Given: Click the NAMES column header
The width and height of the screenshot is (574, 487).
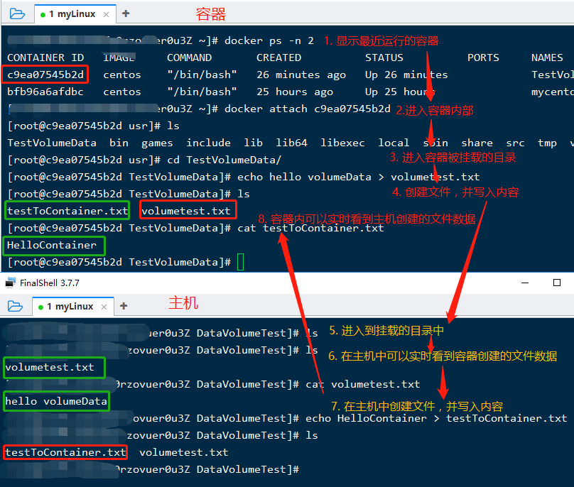Looking at the screenshot, I should coord(547,58).
